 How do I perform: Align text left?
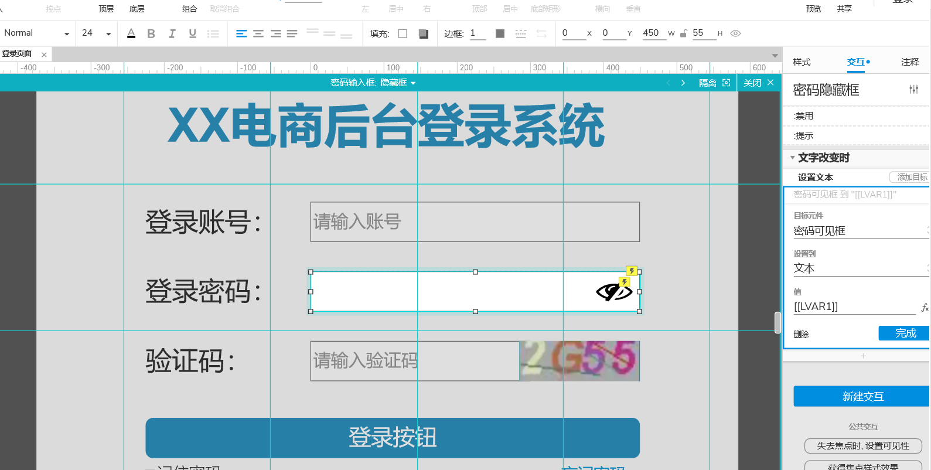[x=241, y=33]
